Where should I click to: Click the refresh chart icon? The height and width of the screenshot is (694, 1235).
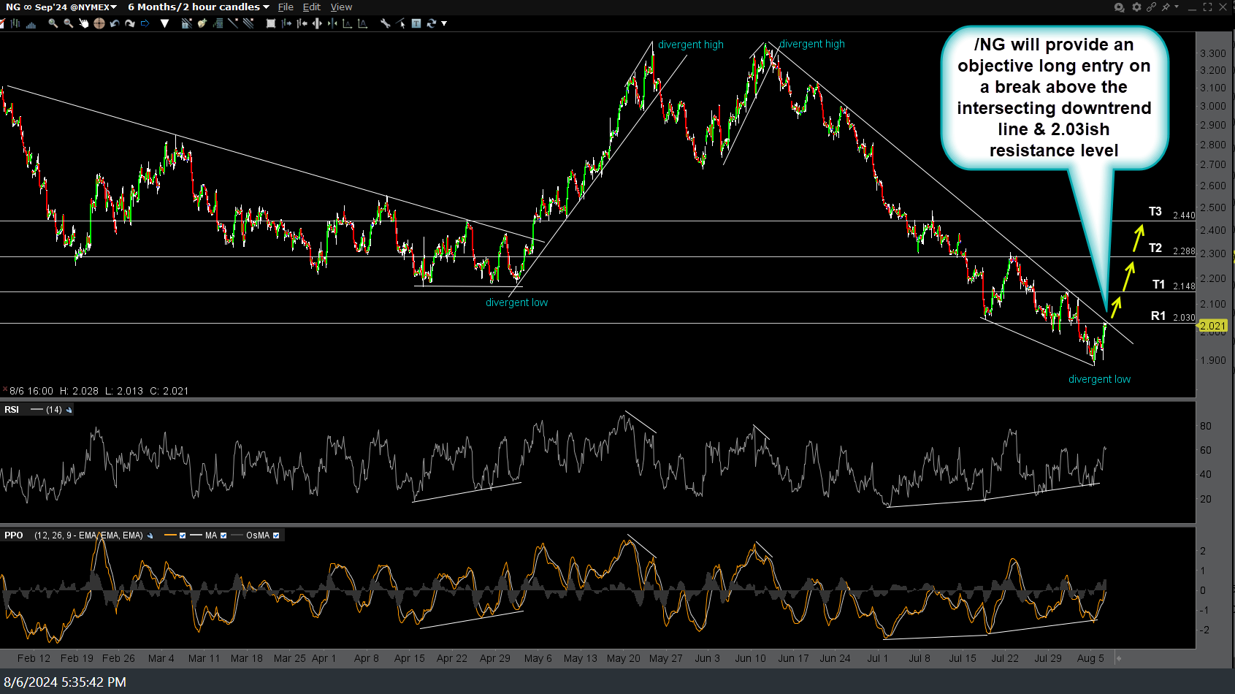pyautogui.click(x=432, y=23)
